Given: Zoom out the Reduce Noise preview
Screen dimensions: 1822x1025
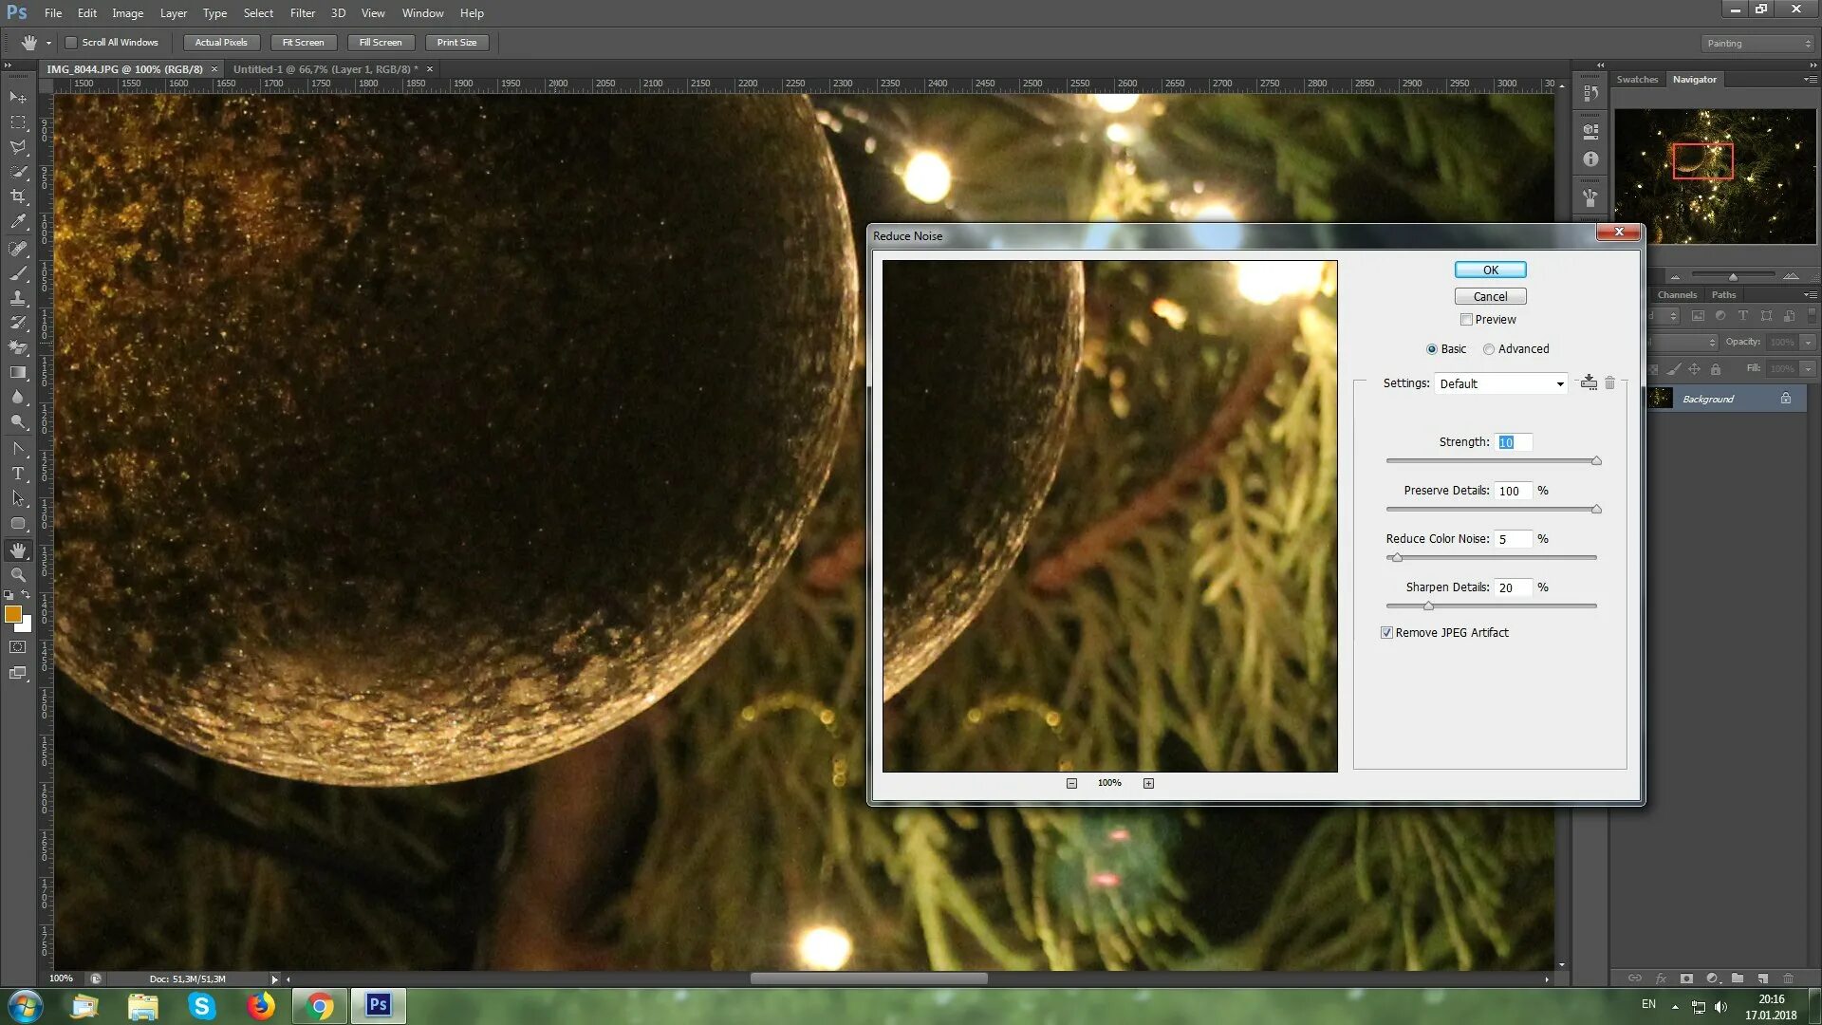Looking at the screenshot, I should tap(1071, 783).
